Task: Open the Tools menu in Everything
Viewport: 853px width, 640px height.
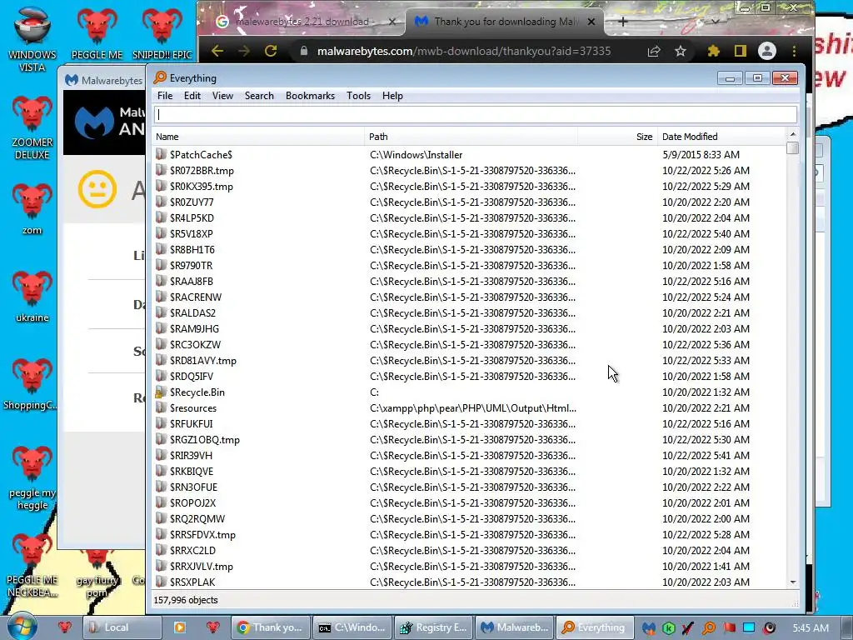Action: 358,96
